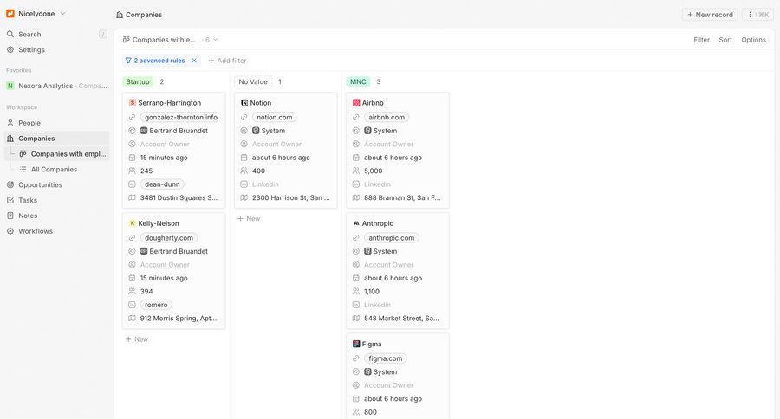Click the Nicelydone workspace logo icon
Screen dimensions: 780x419
click(10, 14)
